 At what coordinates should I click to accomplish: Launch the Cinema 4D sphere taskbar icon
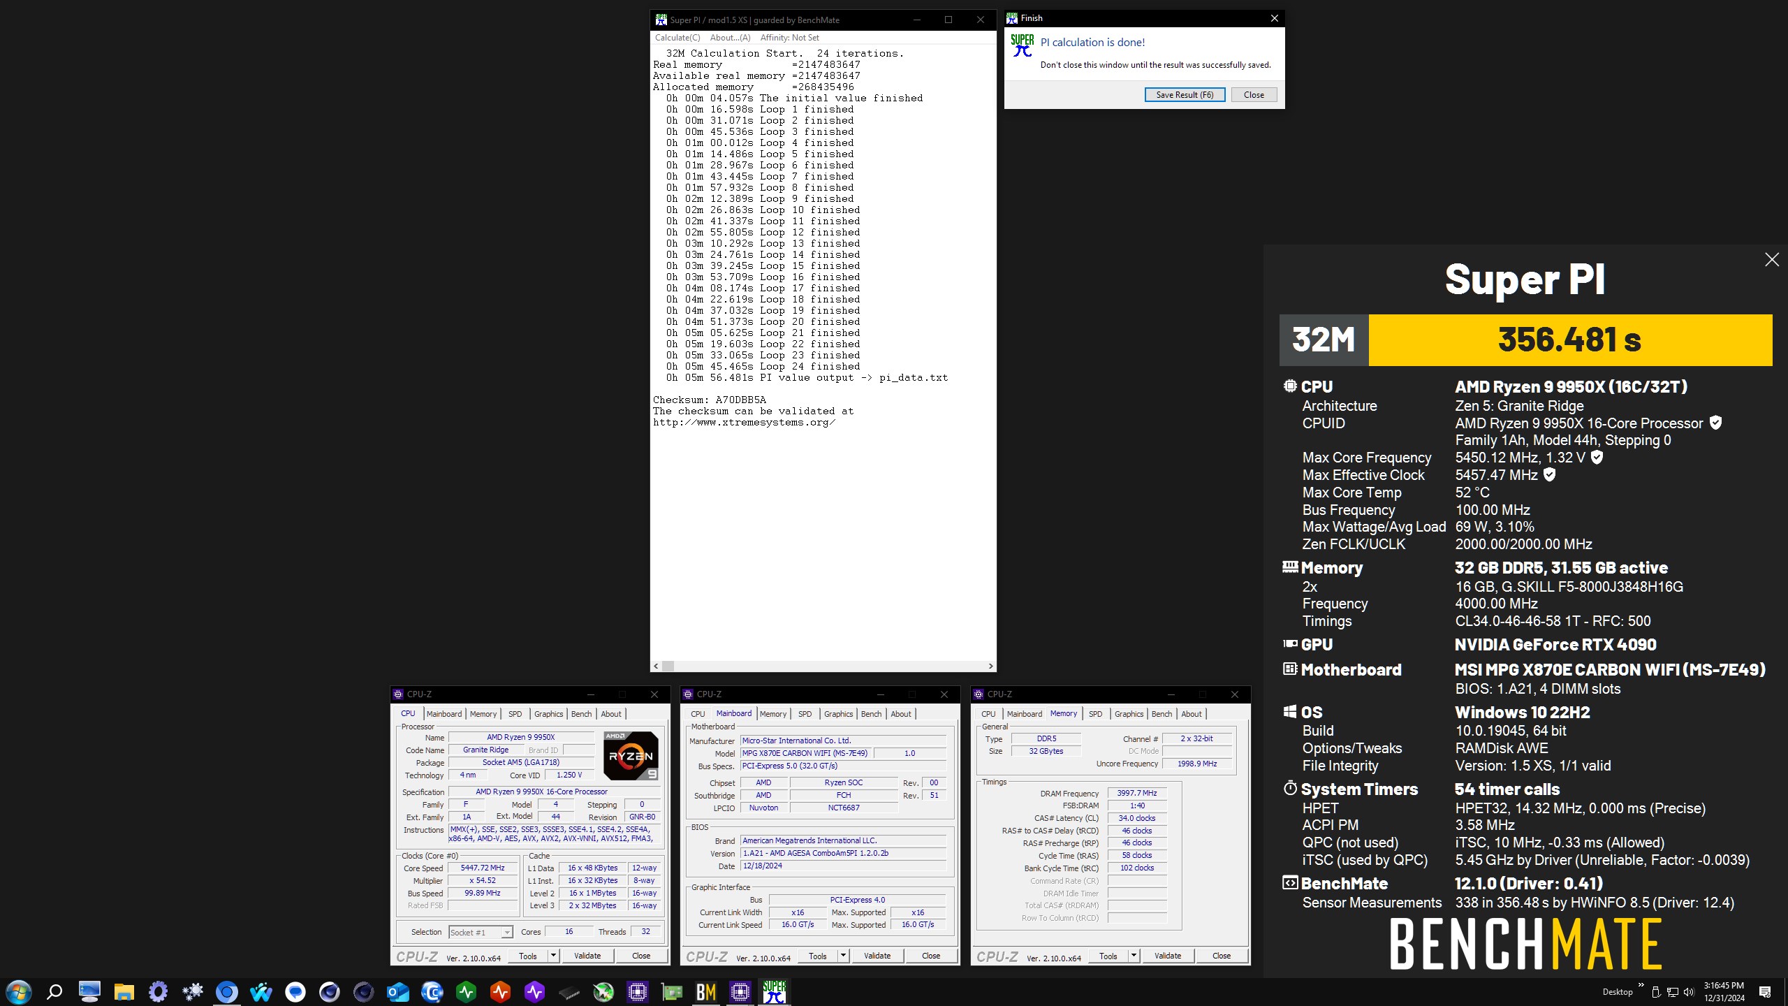pos(330,991)
